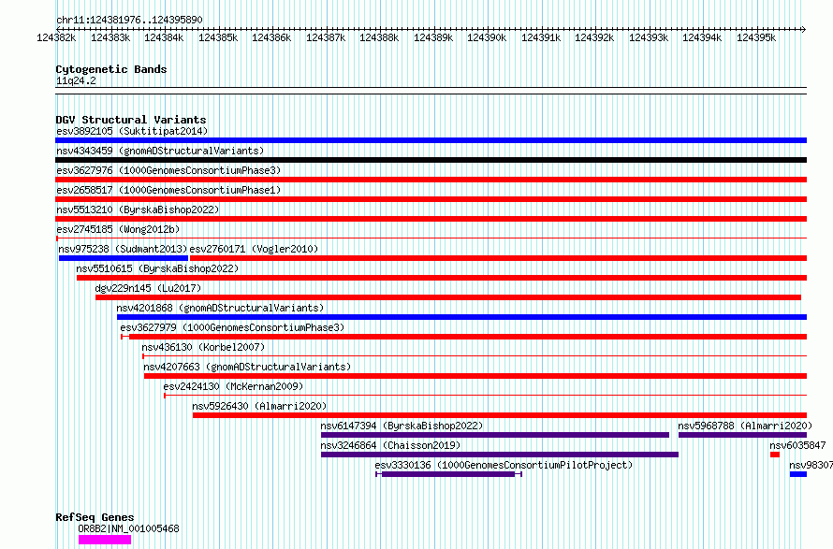Click the DGV Structural Variants track title
This screenshot has width=833, height=549.
131,120
